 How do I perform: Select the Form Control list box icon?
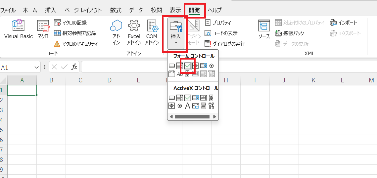204,66
